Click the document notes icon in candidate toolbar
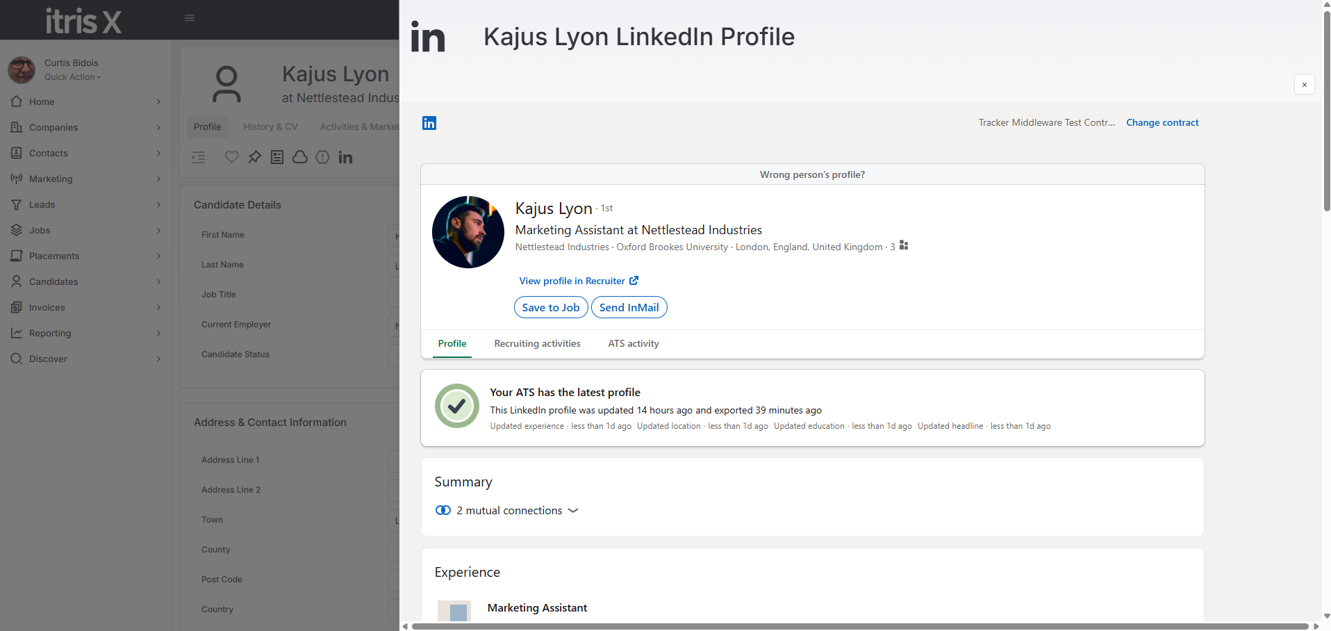 click(x=277, y=157)
